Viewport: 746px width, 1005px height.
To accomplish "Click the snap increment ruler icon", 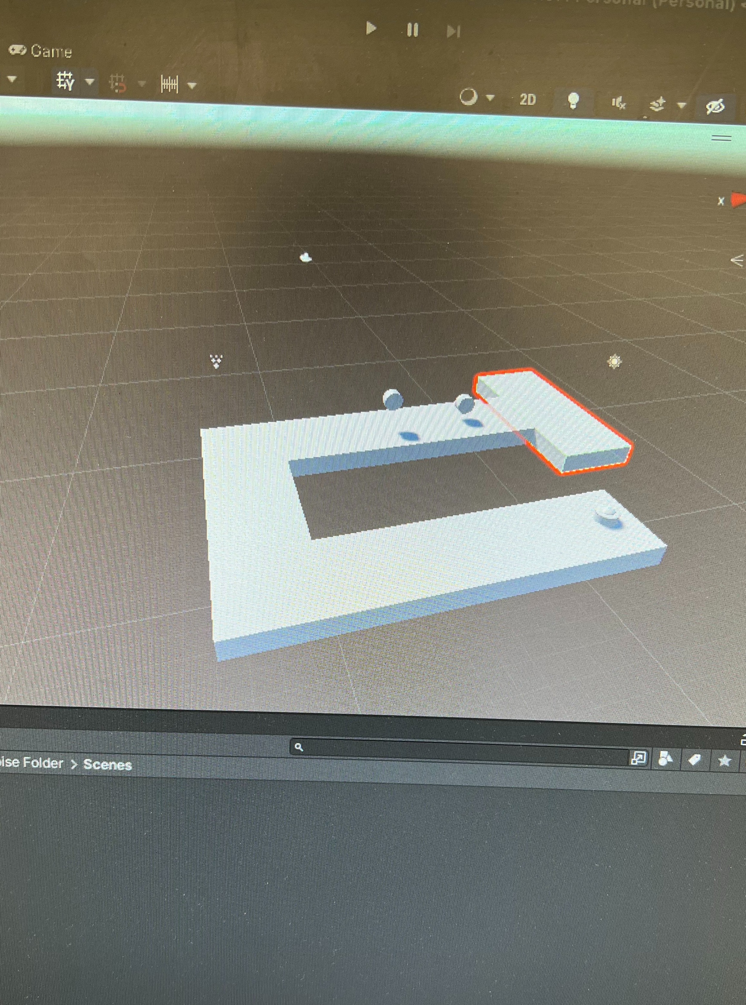I will pyautogui.click(x=169, y=84).
